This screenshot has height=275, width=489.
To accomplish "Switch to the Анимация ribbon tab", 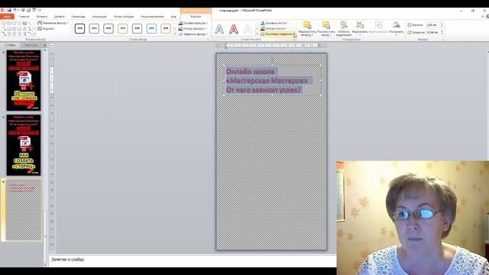I will (x=99, y=17).
